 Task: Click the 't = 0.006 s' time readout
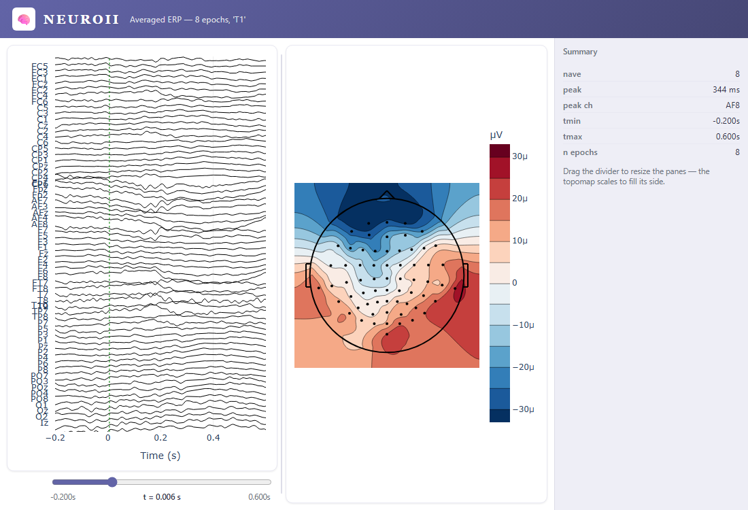(x=162, y=497)
